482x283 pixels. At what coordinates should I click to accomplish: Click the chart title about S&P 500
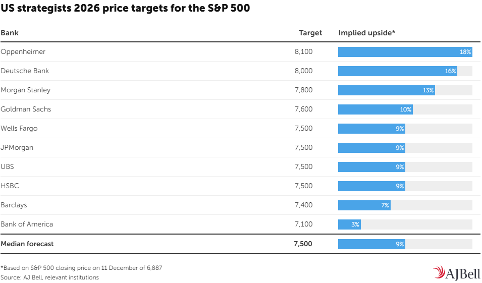(125, 9)
